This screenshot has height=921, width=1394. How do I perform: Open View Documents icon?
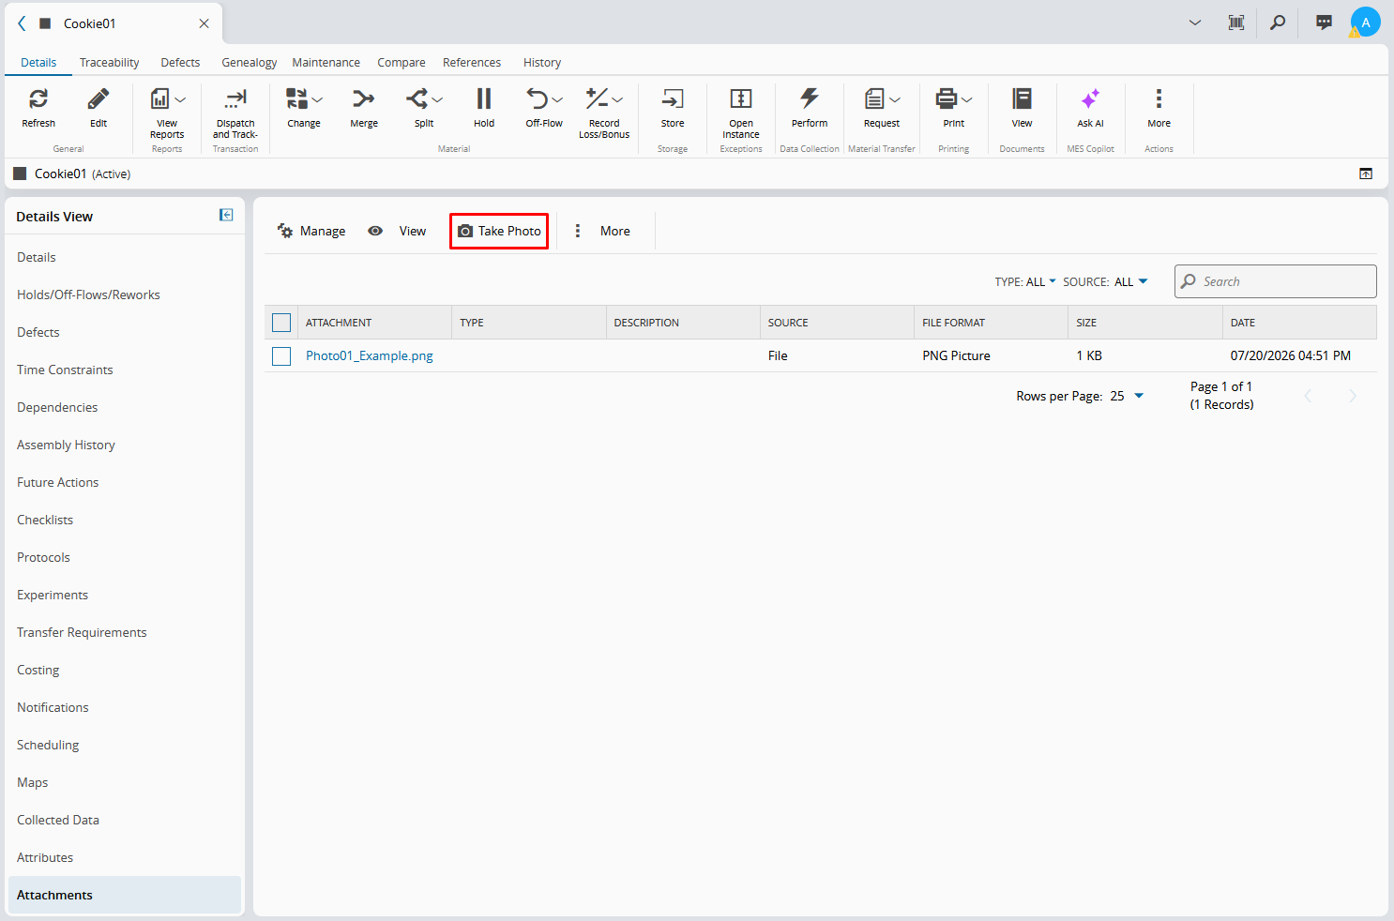point(1023,98)
